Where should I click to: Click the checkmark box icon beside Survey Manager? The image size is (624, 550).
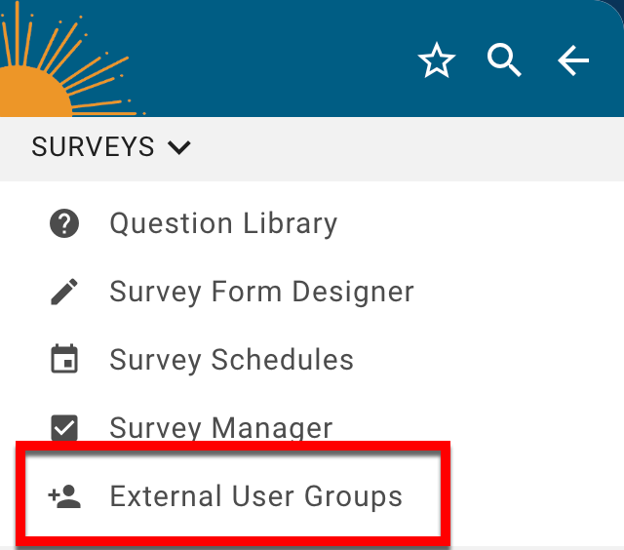coord(64,427)
